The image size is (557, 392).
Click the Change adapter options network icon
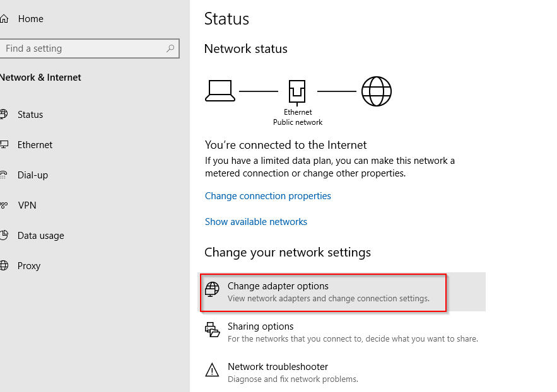click(x=213, y=291)
